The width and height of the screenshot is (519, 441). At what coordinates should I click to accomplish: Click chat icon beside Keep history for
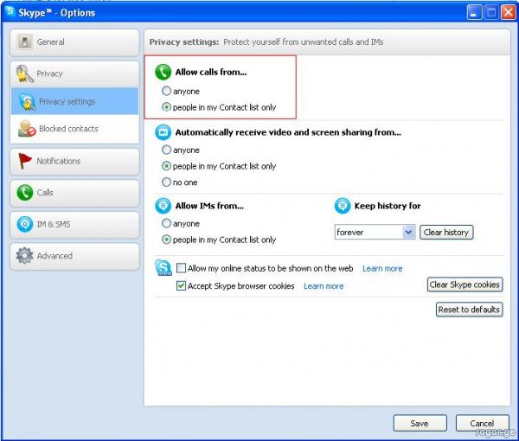(x=343, y=206)
